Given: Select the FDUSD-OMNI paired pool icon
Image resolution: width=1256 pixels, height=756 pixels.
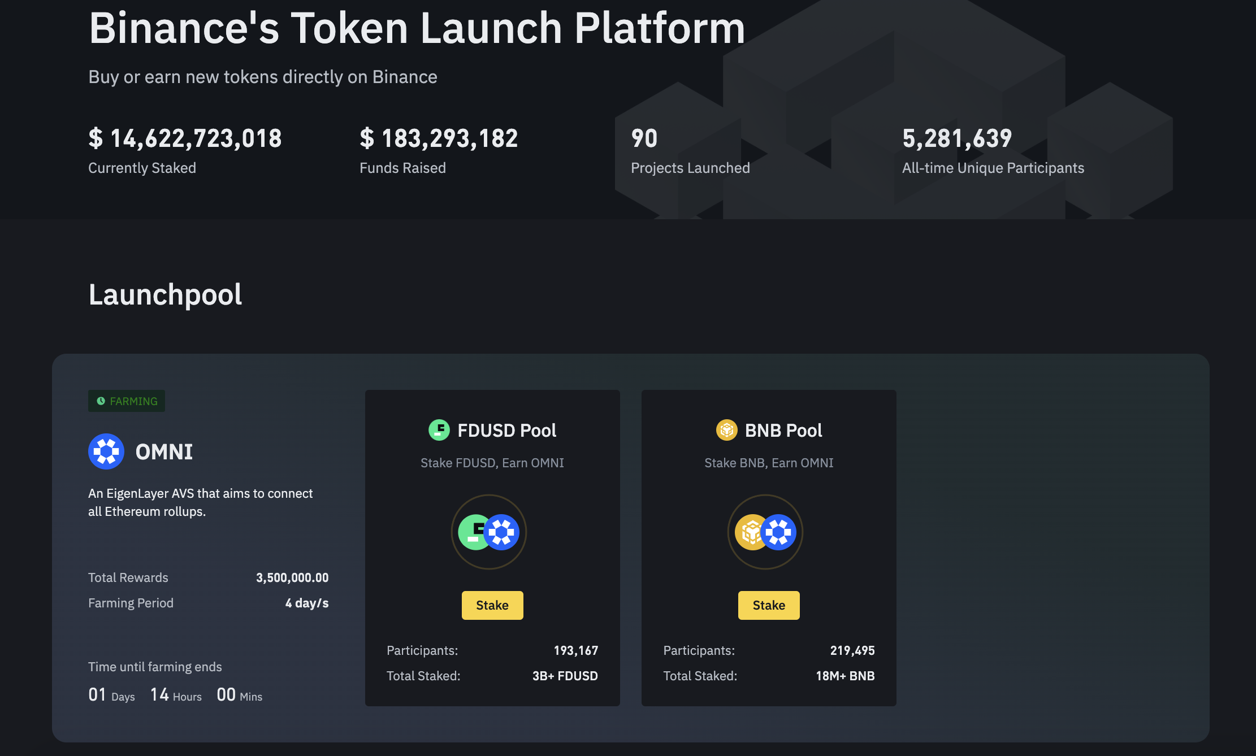Looking at the screenshot, I should click(490, 532).
